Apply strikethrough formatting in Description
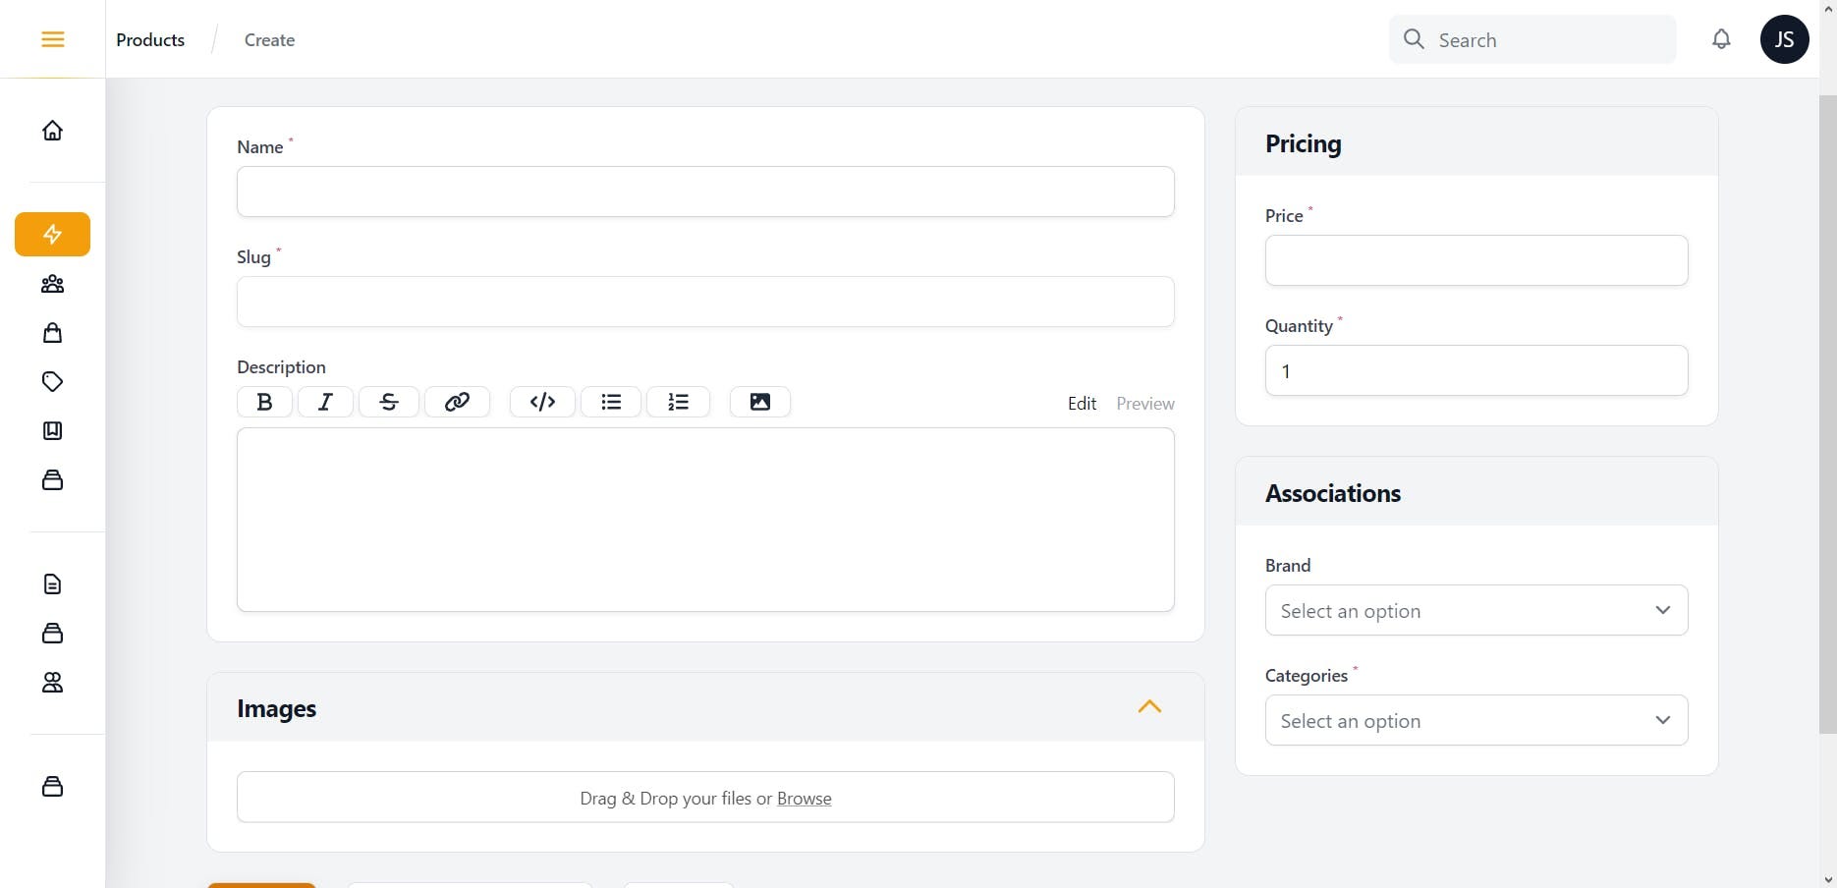This screenshot has width=1837, height=888. (x=389, y=402)
